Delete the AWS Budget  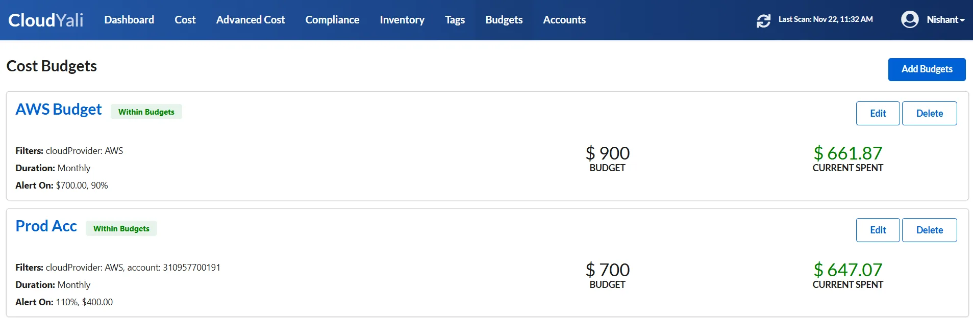point(929,113)
